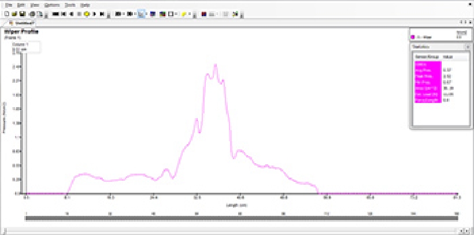Click the yellow pencil highlight icon
474x235 pixels.
tap(184, 13)
